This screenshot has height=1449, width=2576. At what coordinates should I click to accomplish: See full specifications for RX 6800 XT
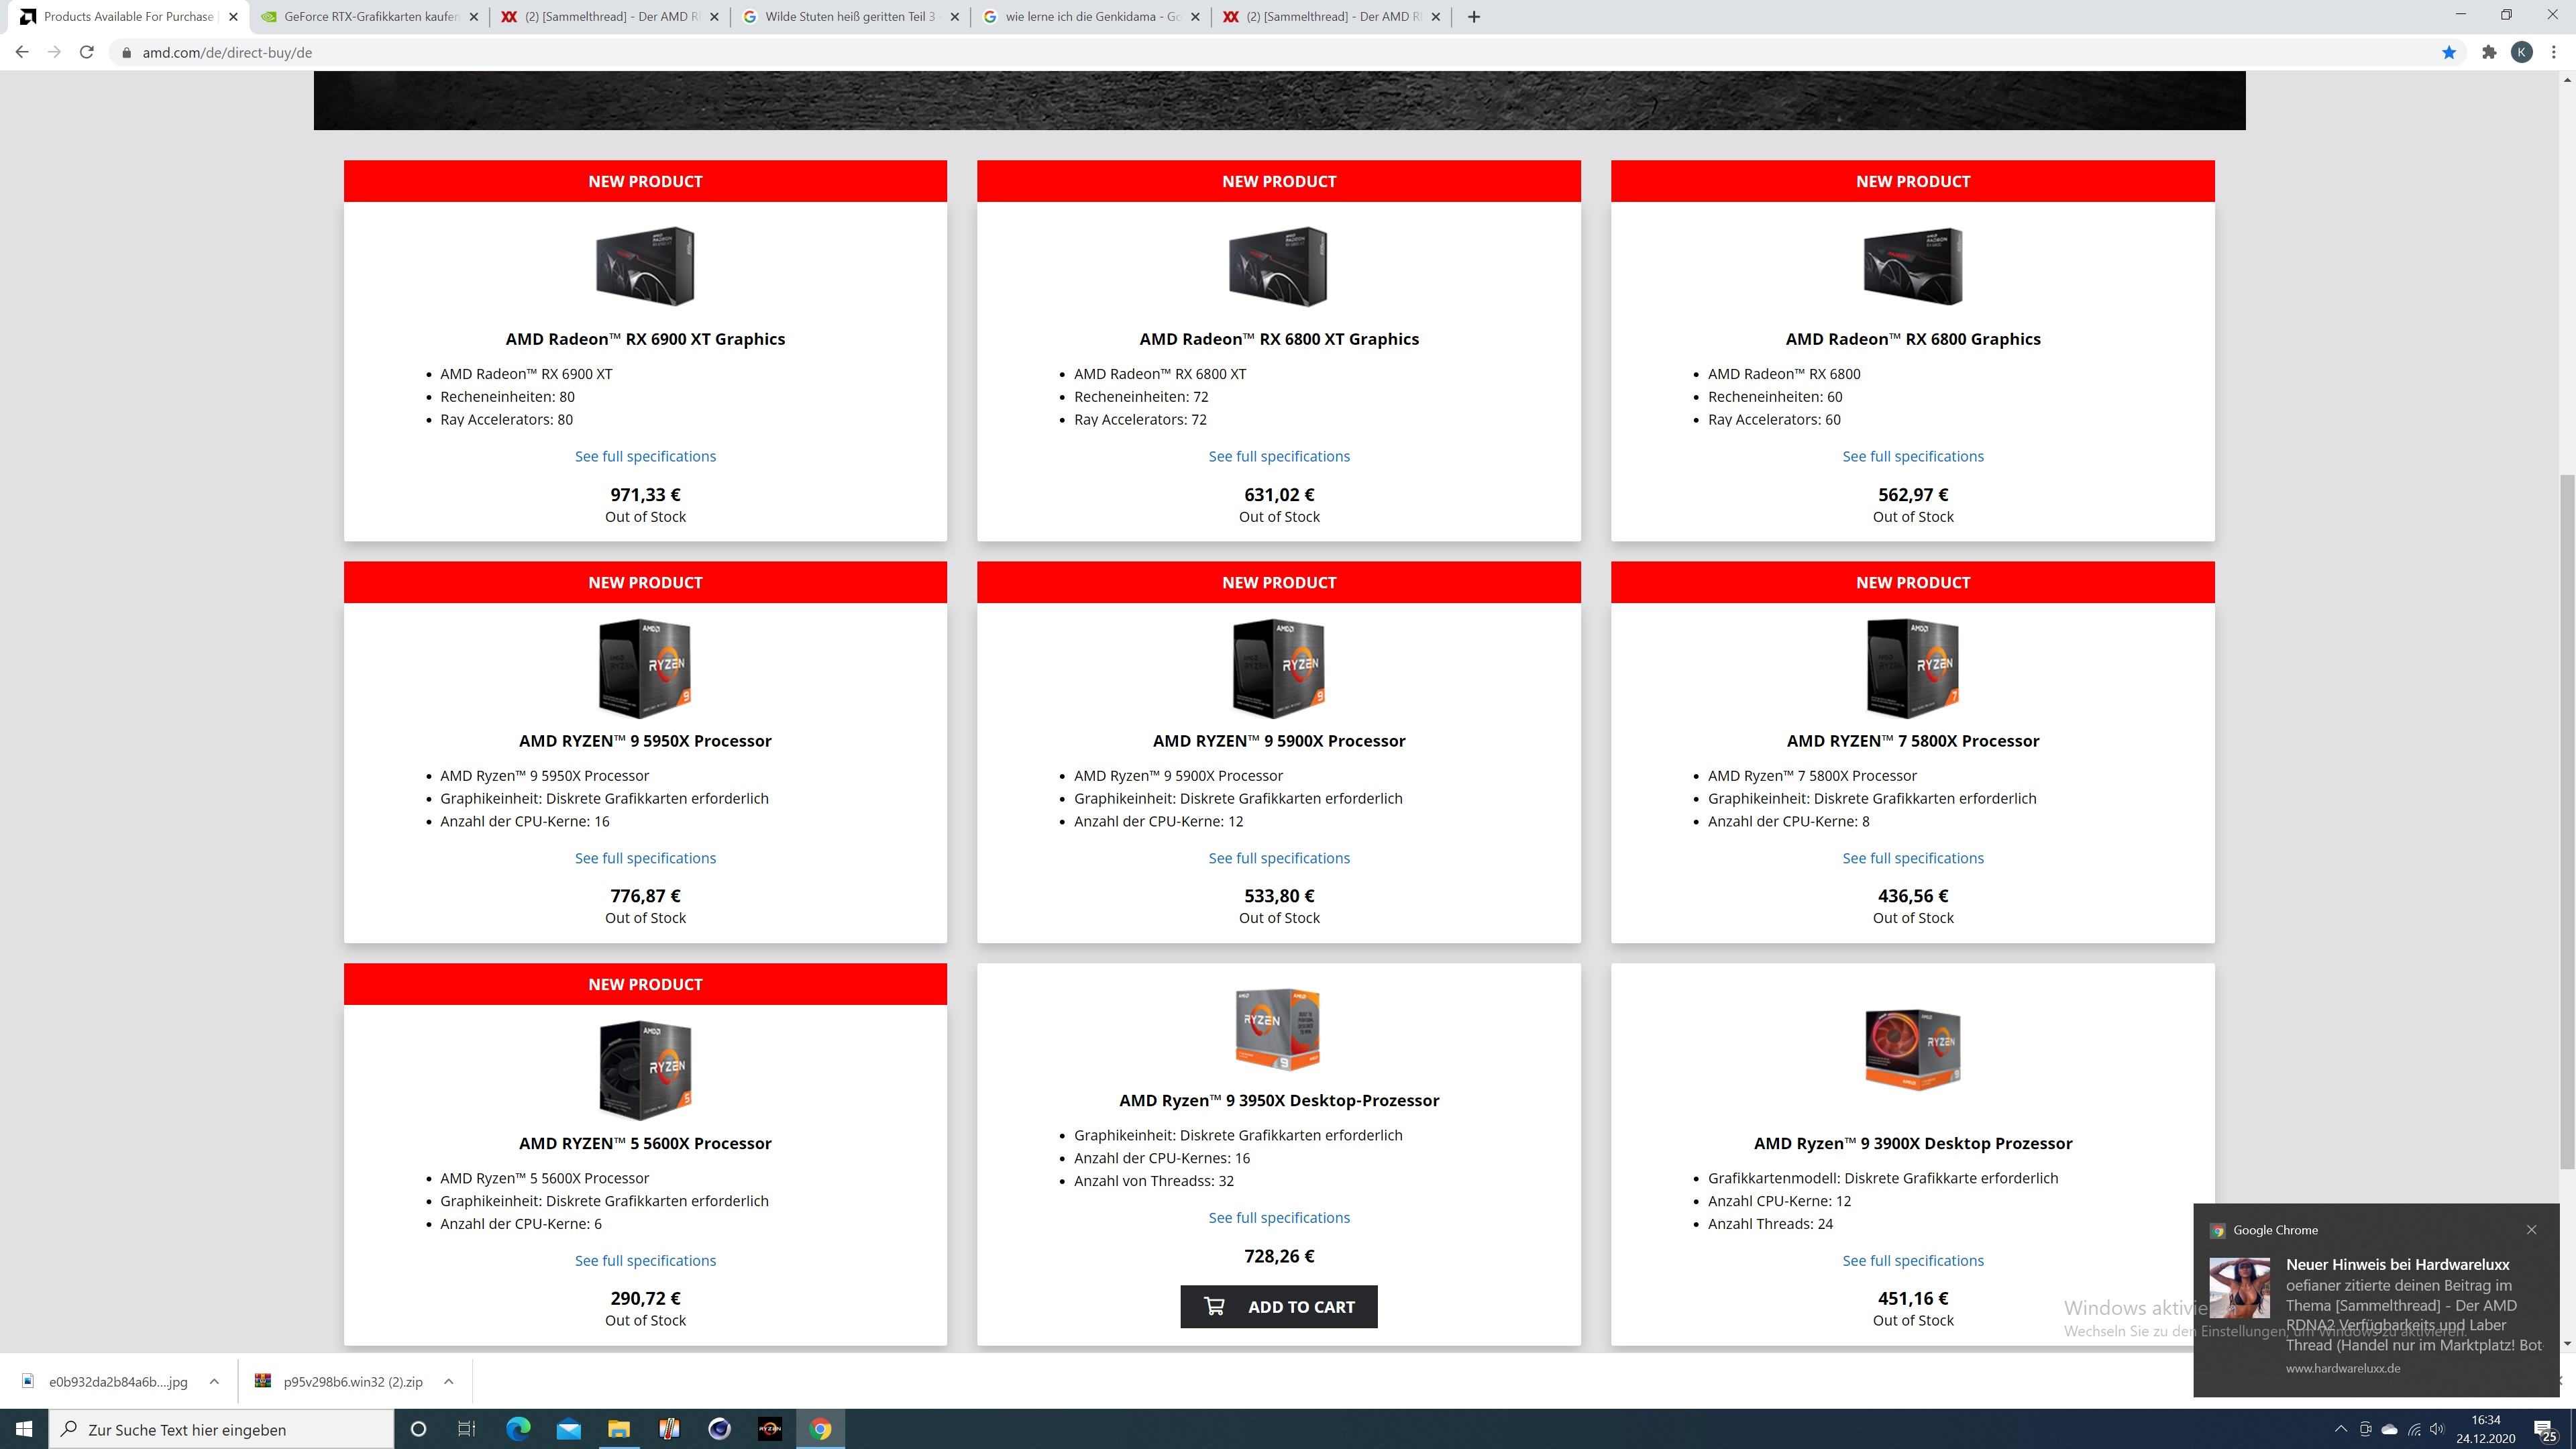point(1279,456)
